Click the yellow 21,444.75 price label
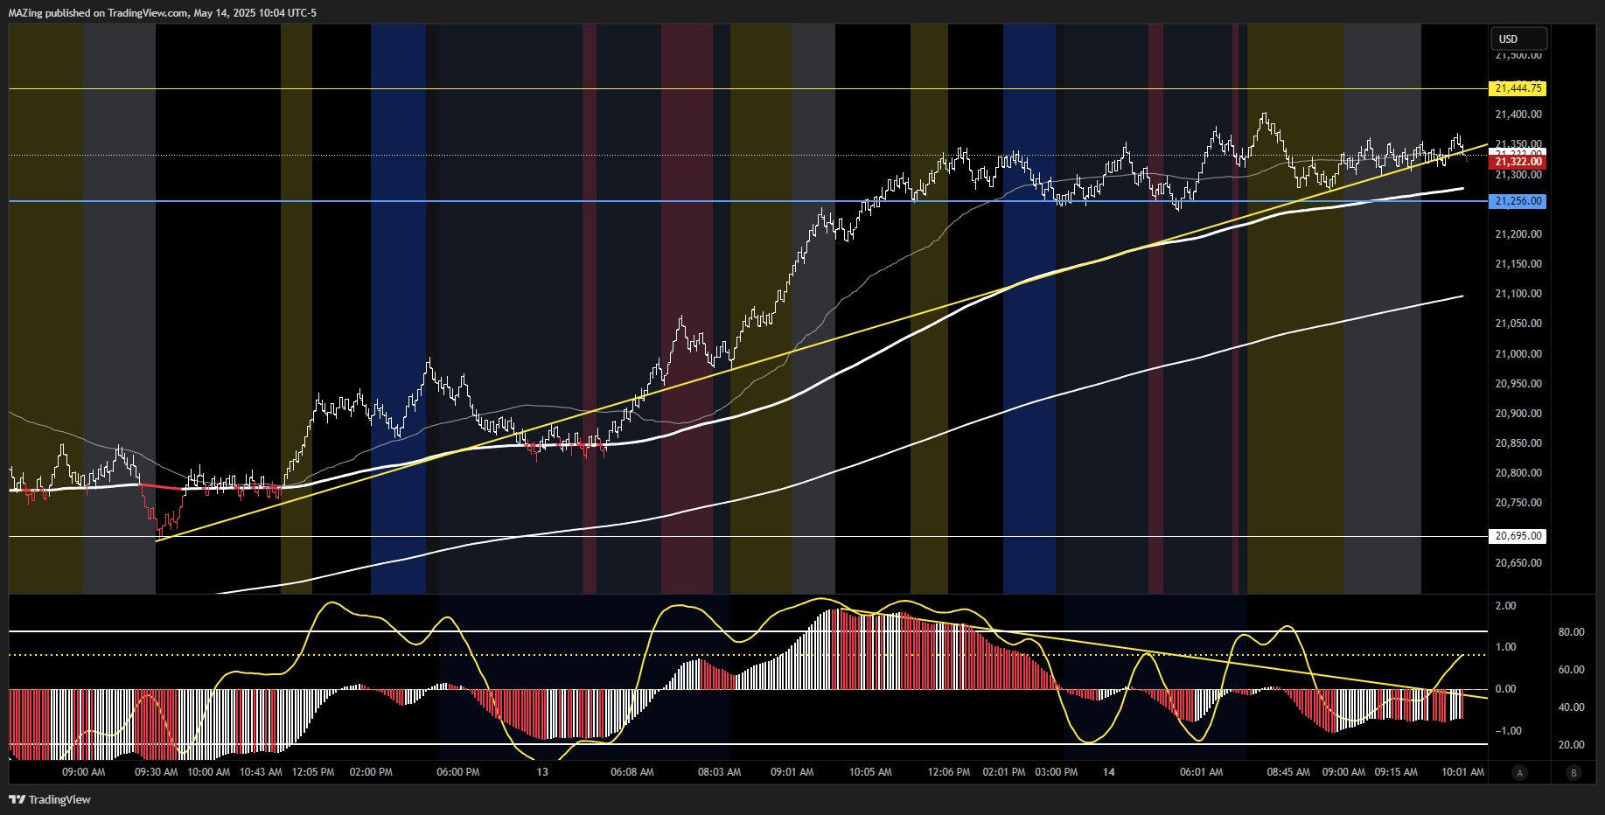Image resolution: width=1605 pixels, height=815 pixels. [x=1518, y=88]
